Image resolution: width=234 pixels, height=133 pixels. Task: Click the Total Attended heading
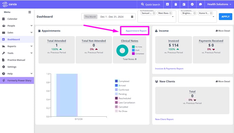pyautogui.click(x=56, y=41)
